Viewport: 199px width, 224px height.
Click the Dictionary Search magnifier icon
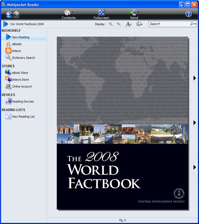(8, 57)
